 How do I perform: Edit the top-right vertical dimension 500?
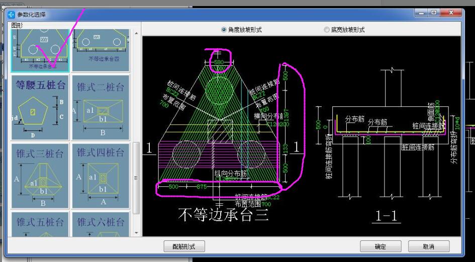[286, 76]
